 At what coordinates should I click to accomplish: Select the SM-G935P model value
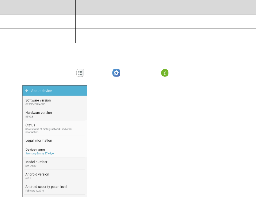(31, 166)
